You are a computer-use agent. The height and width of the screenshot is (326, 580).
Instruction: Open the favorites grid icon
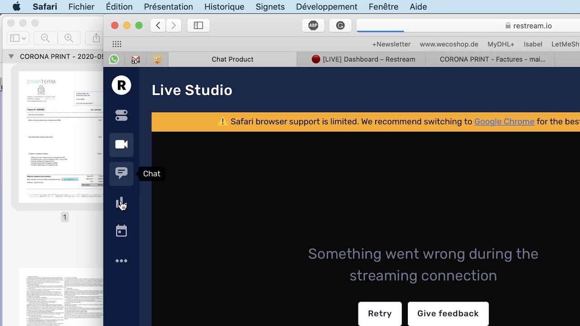(x=117, y=44)
